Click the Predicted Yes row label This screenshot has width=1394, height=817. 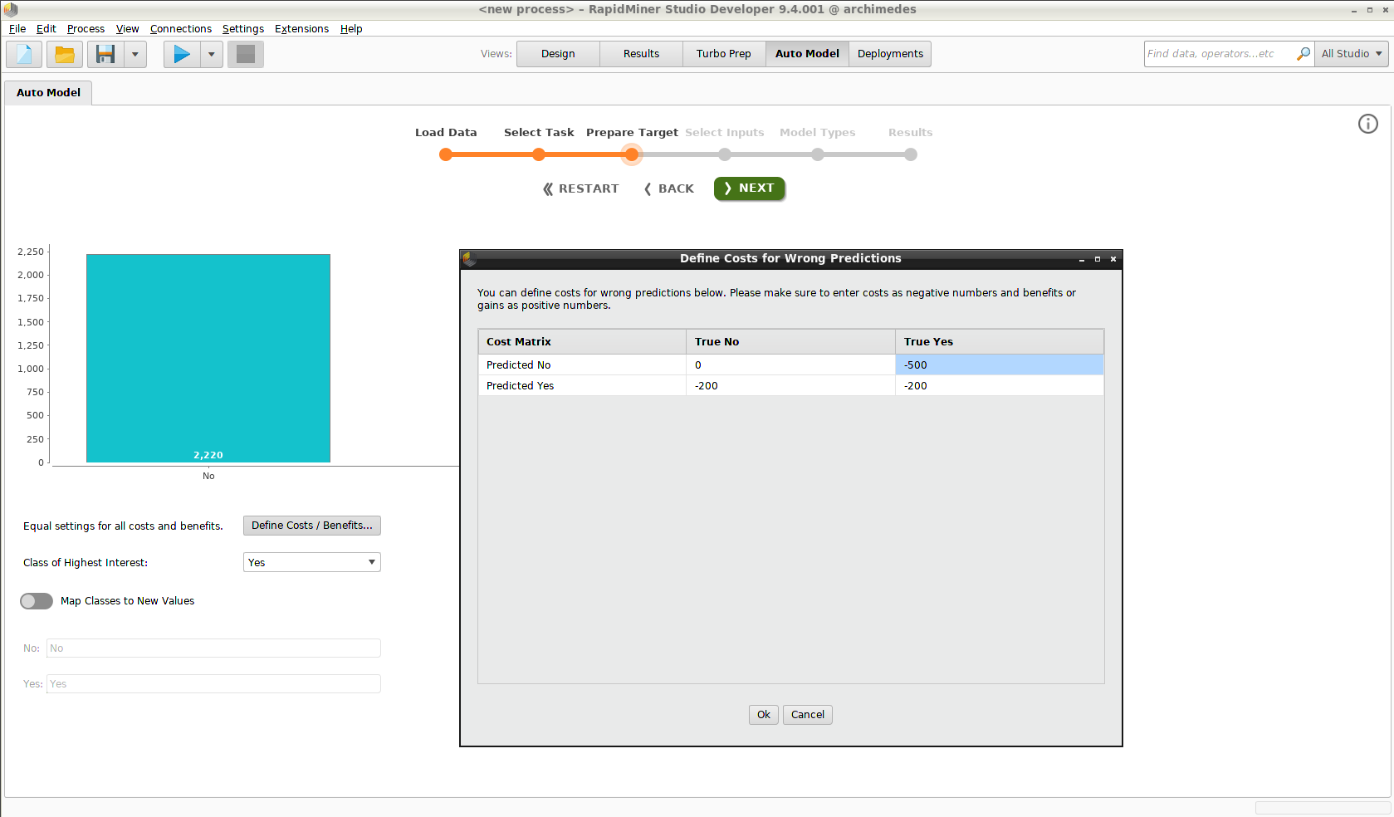[582, 386]
